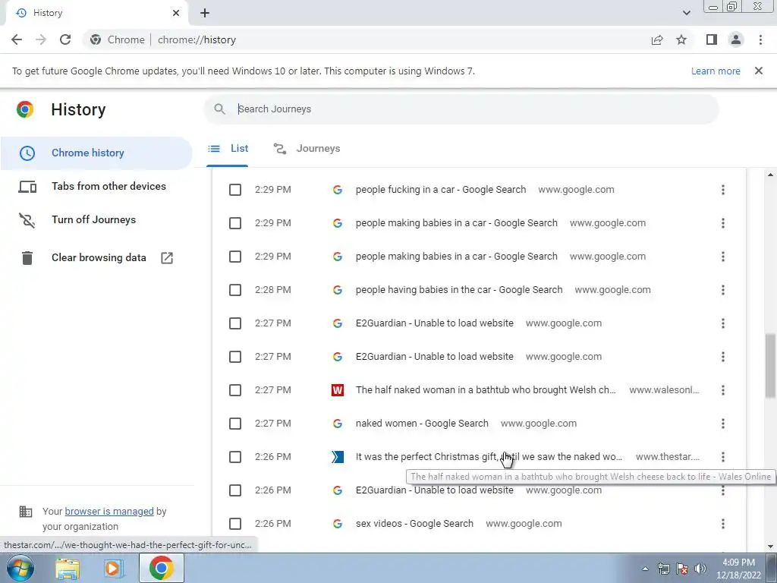Image resolution: width=777 pixels, height=583 pixels.
Task: Click the scrollbar up arrow
Action: coord(770,175)
